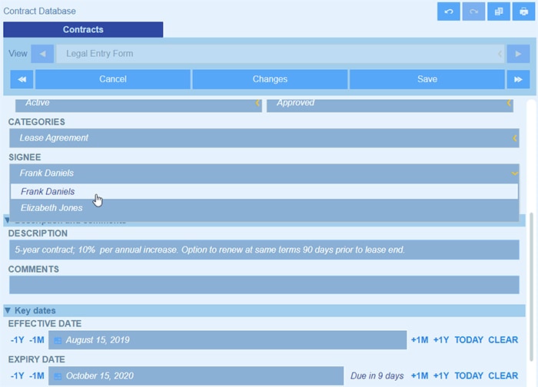Collapse the Key dates section
The image size is (538, 387).
coord(8,311)
